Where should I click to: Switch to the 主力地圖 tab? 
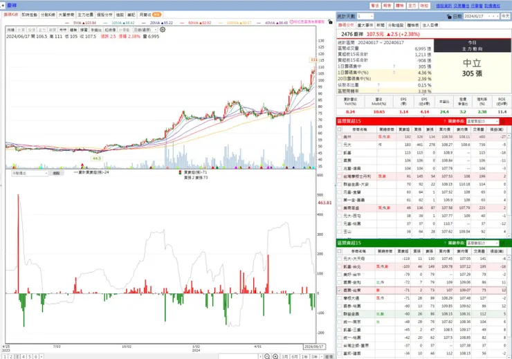coord(85,15)
